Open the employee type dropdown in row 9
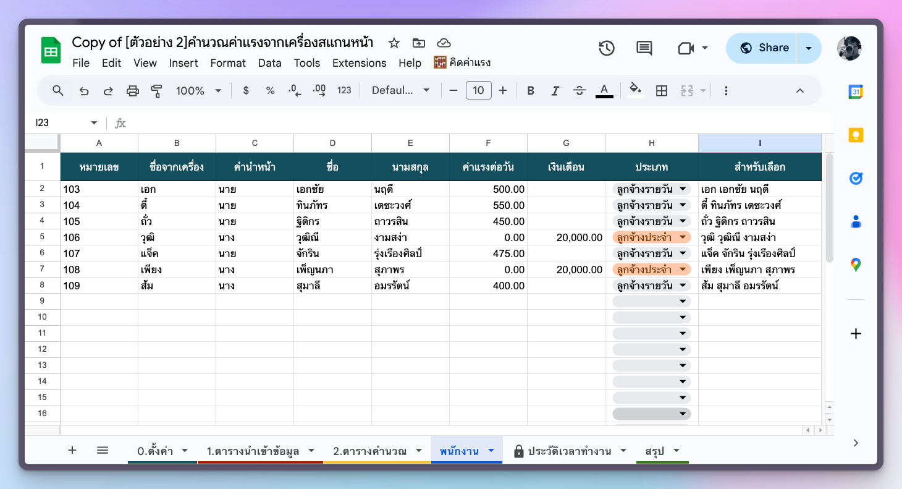 coord(683,301)
